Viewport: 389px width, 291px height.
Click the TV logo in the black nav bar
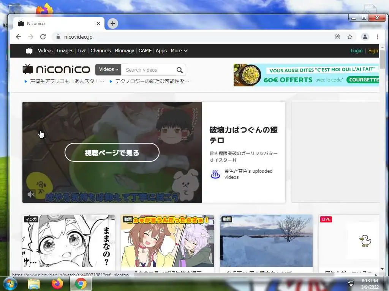point(29,51)
